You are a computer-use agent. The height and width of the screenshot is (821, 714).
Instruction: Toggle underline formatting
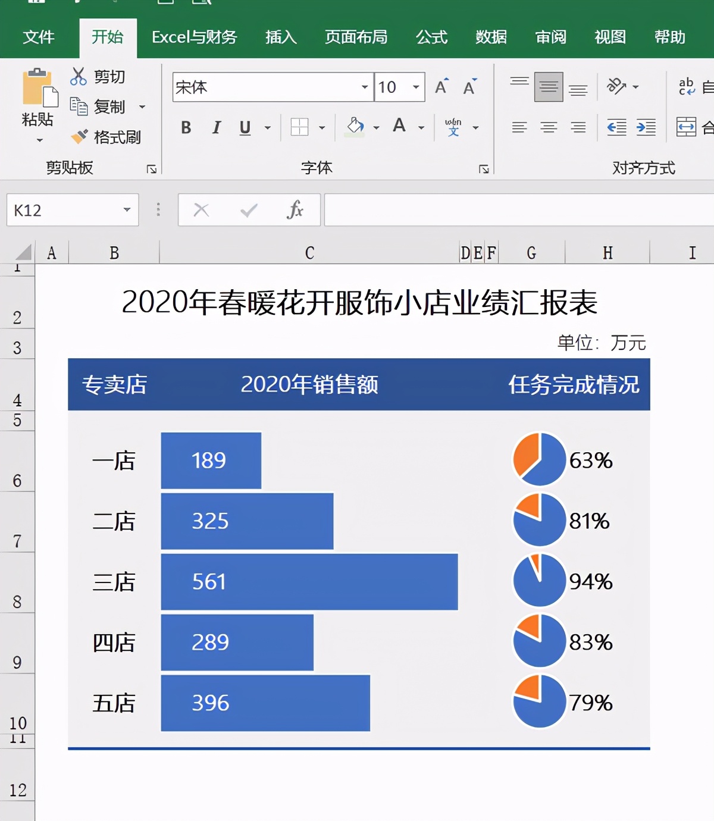[x=244, y=127]
